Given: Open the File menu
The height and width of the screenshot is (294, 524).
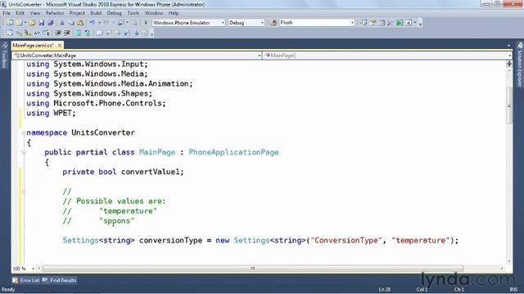Looking at the screenshot, I should pyautogui.click(x=7, y=13).
